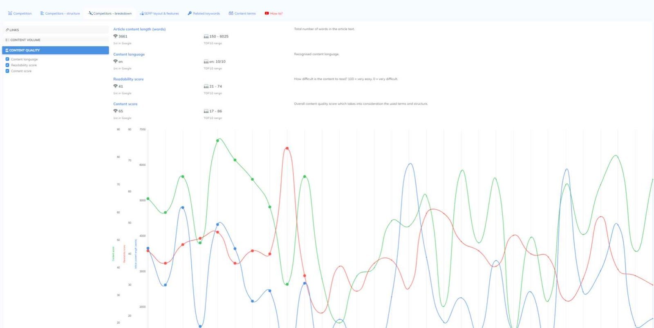Toggle the Readability score checkbox
654x328 pixels.
click(7, 65)
